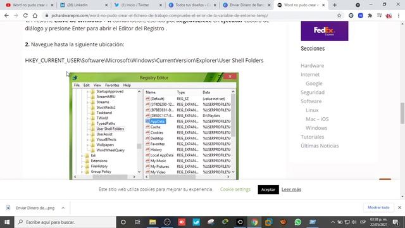Open the Twitter app on the taskbar
The width and height of the screenshot is (405, 228).
(196, 222)
